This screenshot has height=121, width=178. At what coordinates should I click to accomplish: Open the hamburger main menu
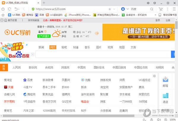pyautogui.click(x=174, y=9)
